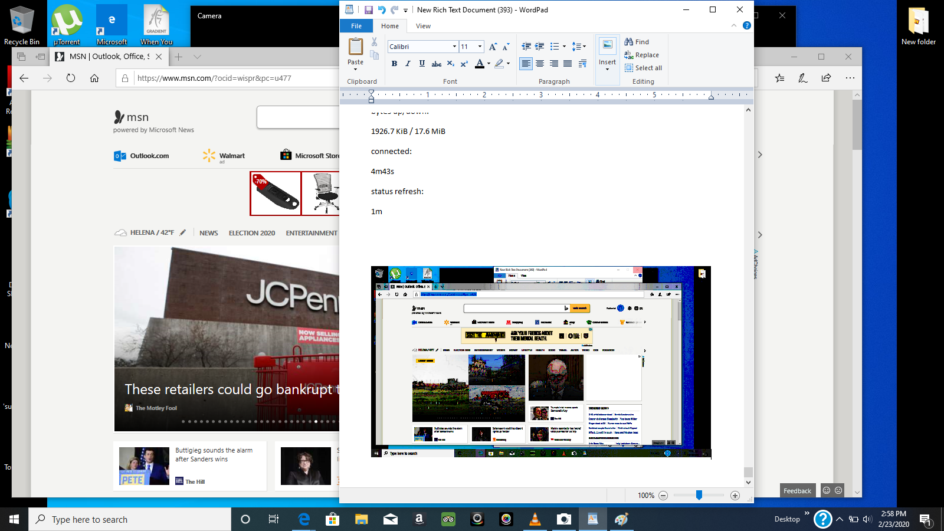Viewport: 944px width, 531px height.
Task: Switch to the Home ribbon tab
Action: click(x=390, y=26)
